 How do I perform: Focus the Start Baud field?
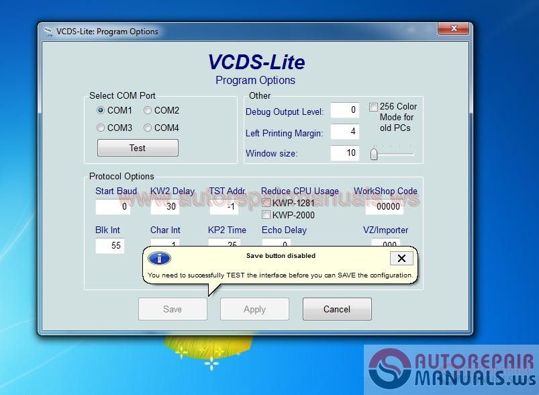tap(113, 207)
